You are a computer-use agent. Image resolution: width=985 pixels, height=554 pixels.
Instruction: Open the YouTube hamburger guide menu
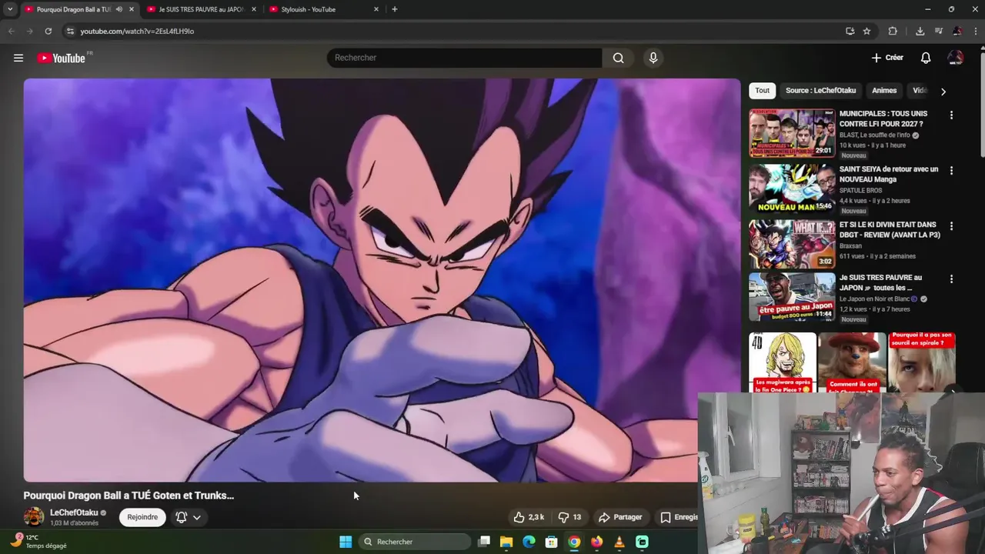(x=18, y=58)
